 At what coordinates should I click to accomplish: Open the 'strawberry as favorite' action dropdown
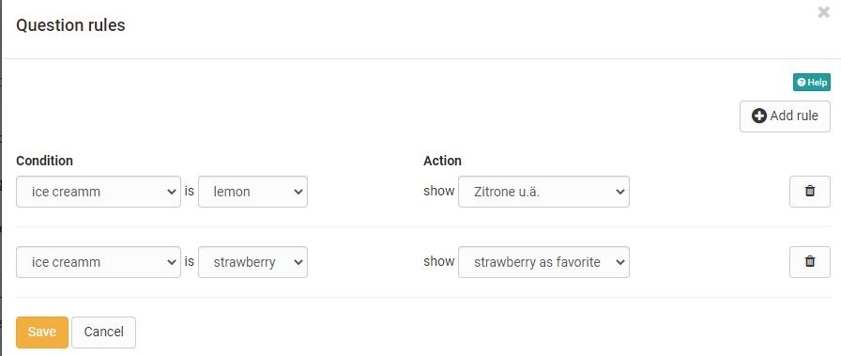543,261
